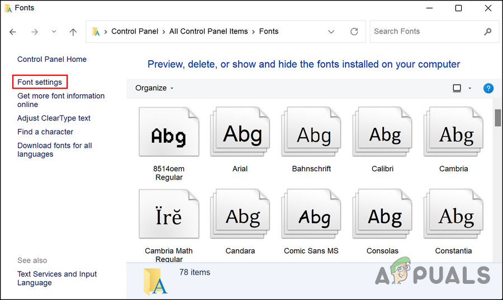Refresh the Fonts folder view

click(354, 31)
